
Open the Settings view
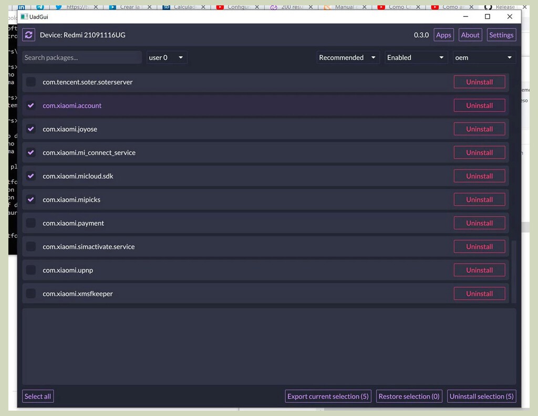pyautogui.click(x=501, y=35)
